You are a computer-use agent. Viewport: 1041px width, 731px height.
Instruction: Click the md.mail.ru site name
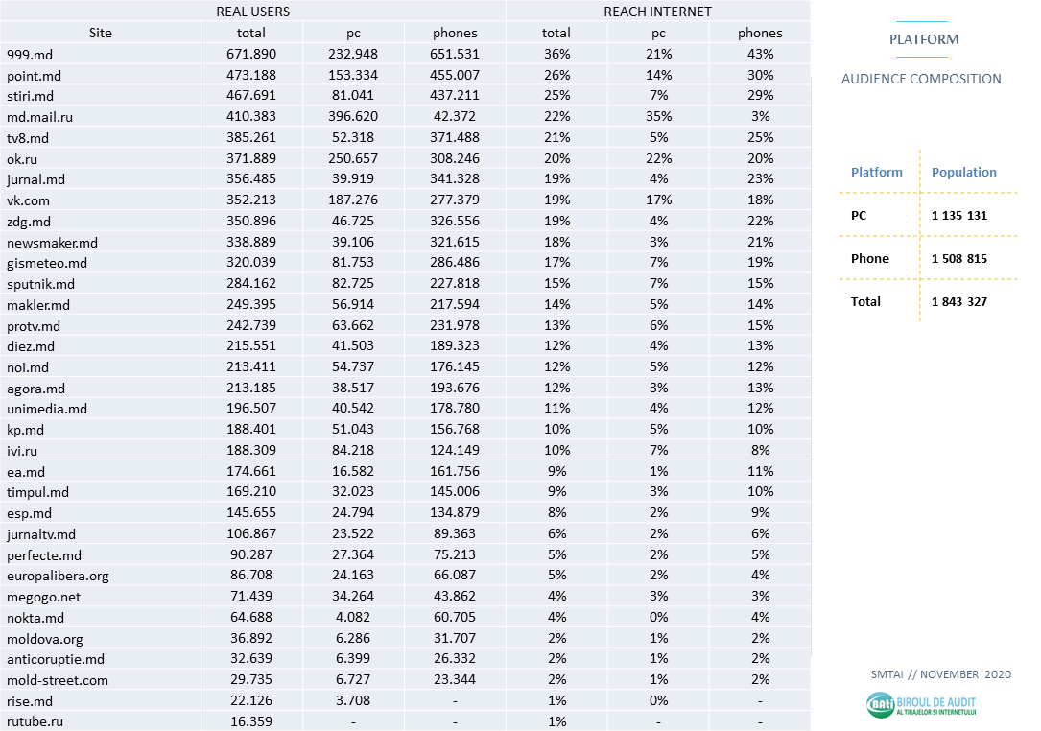39,117
